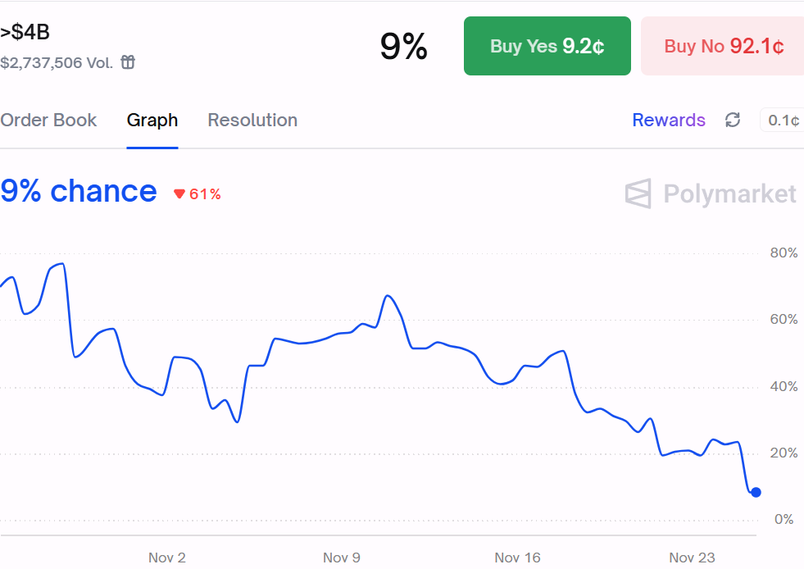
Task: Switch to the Order Book tab
Action: pyautogui.click(x=49, y=120)
